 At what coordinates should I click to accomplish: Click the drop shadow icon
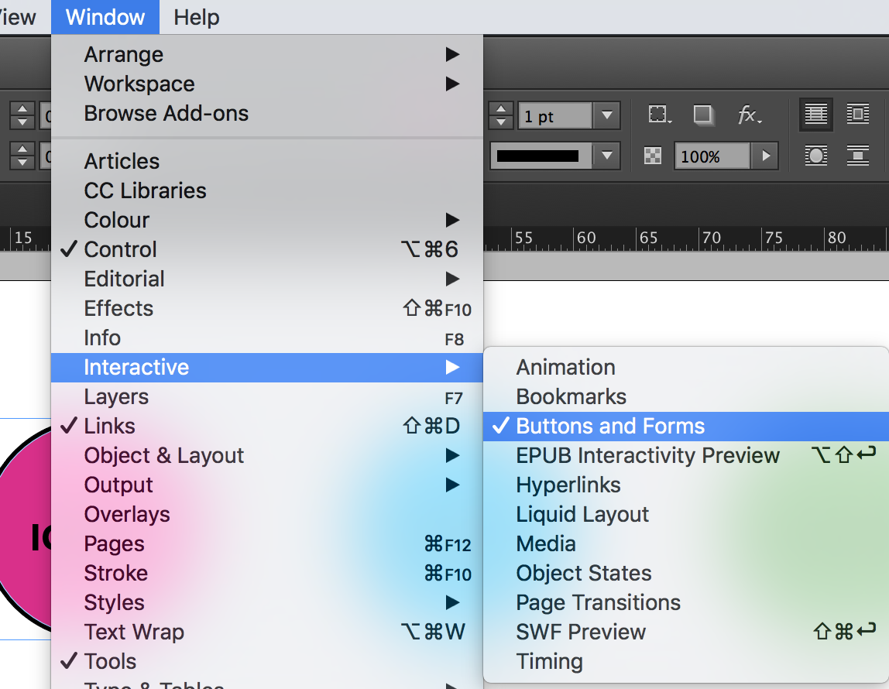(x=703, y=115)
